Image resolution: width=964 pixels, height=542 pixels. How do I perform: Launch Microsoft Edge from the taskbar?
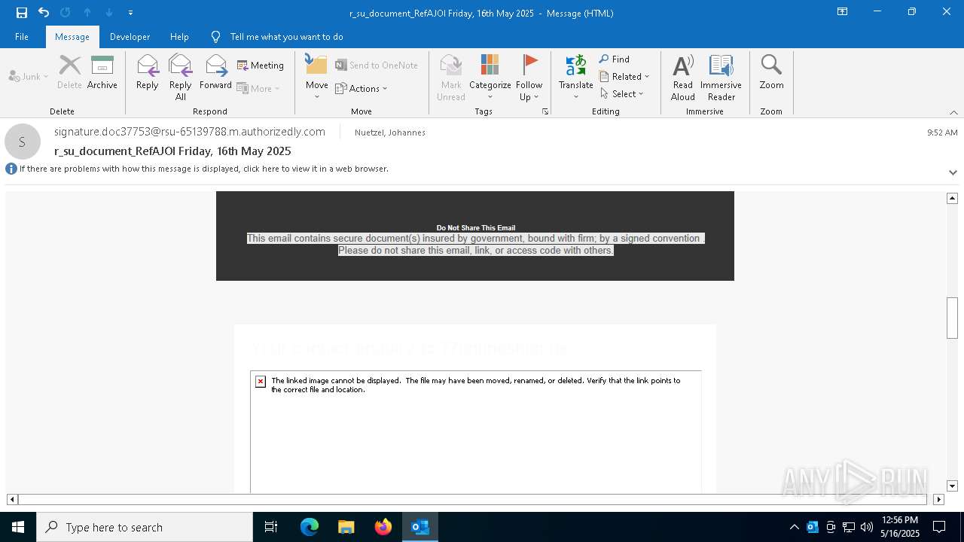pyautogui.click(x=310, y=527)
